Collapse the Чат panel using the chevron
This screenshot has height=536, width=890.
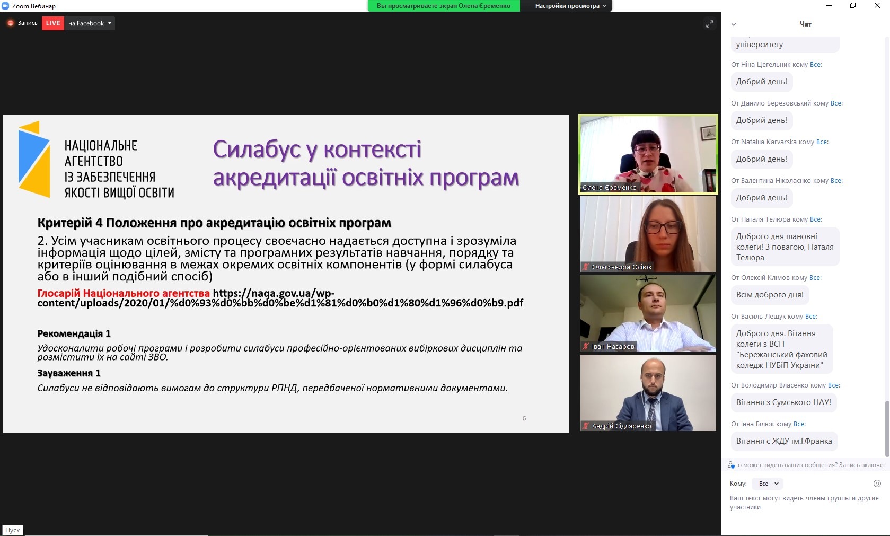pyautogui.click(x=734, y=24)
